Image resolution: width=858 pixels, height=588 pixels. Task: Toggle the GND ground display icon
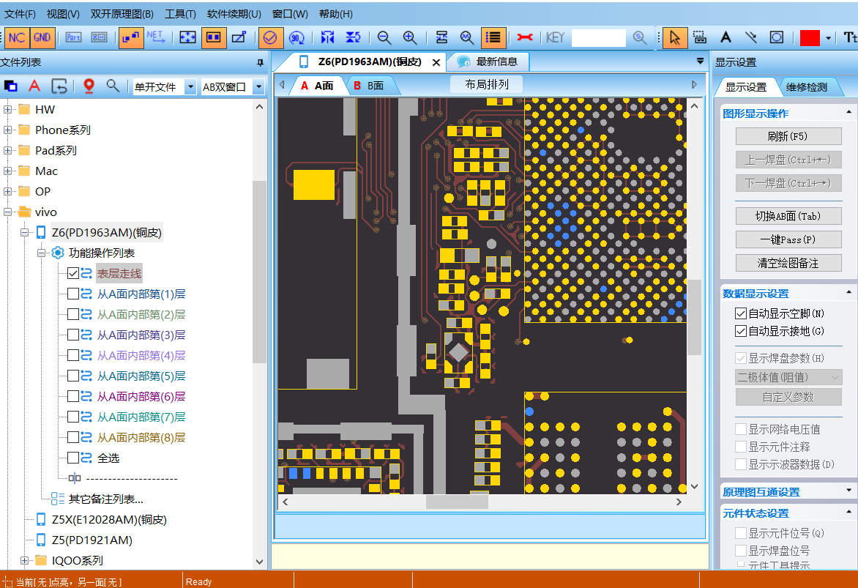pos(42,37)
